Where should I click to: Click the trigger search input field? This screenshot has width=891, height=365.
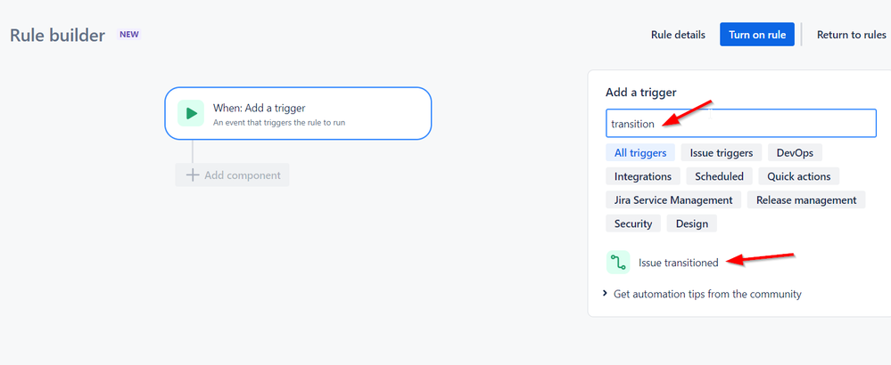pyautogui.click(x=740, y=124)
